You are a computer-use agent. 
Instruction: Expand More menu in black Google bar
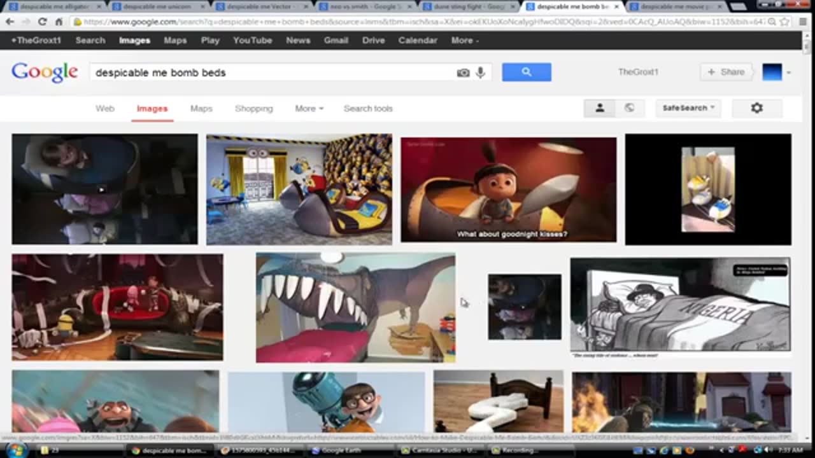[x=465, y=40]
